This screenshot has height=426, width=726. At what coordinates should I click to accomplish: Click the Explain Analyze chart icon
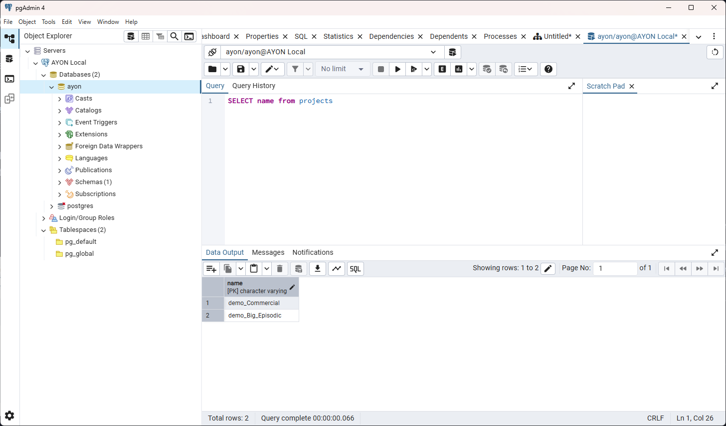[x=458, y=69]
